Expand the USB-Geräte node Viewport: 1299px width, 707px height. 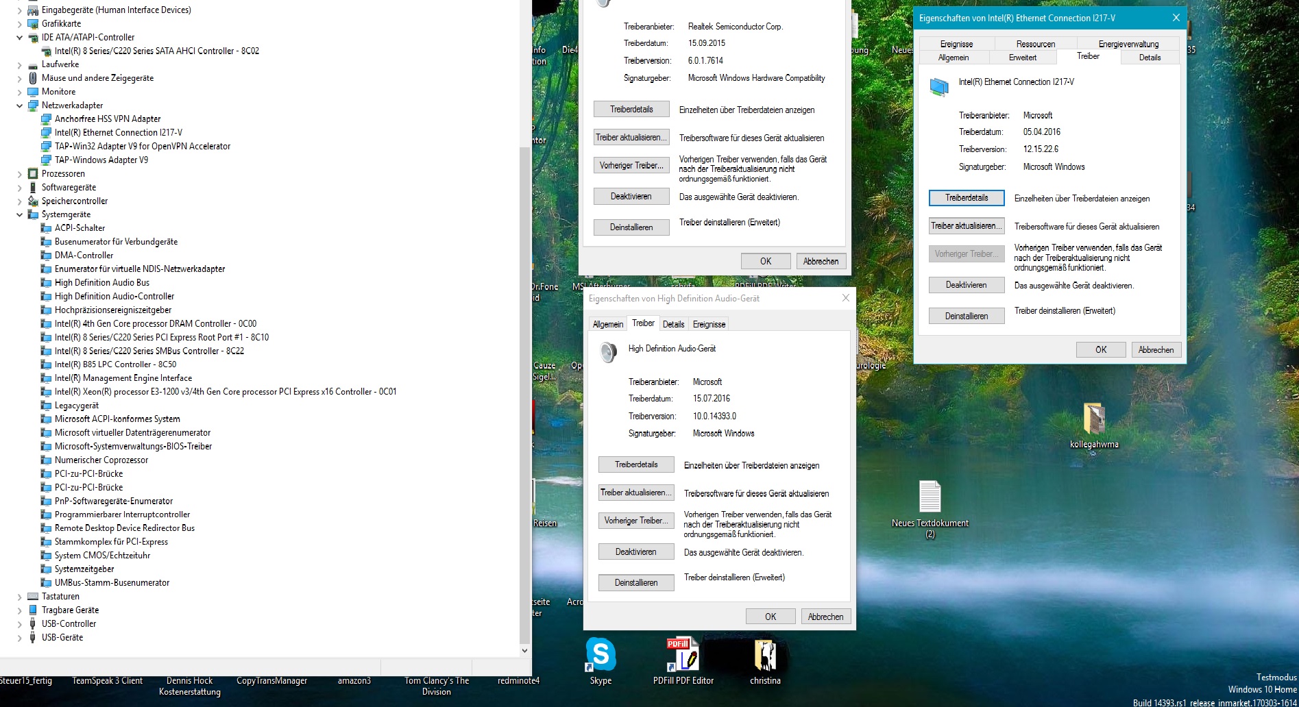tap(19, 637)
